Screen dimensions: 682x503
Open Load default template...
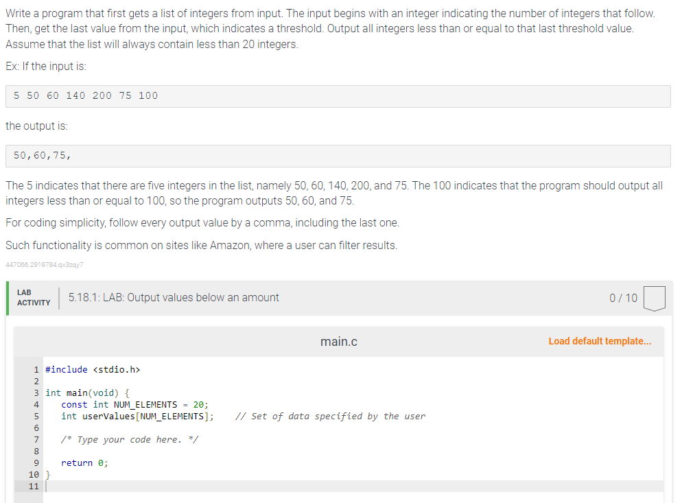pyautogui.click(x=600, y=341)
